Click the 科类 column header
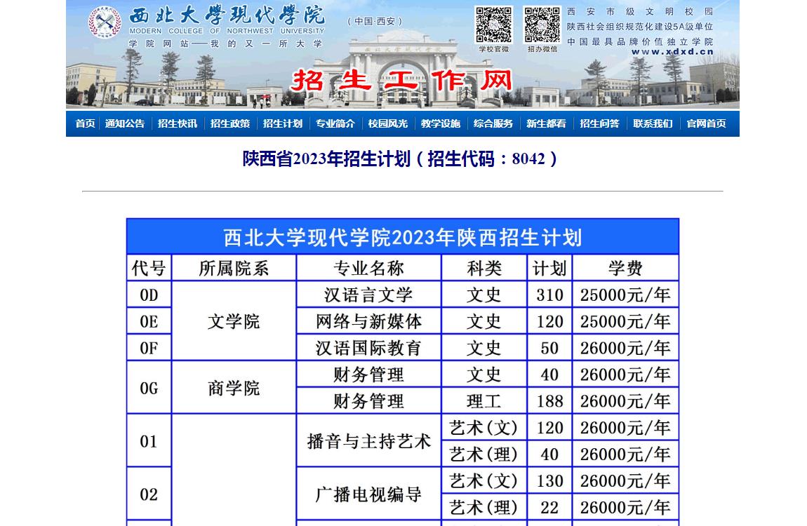 [x=483, y=268]
